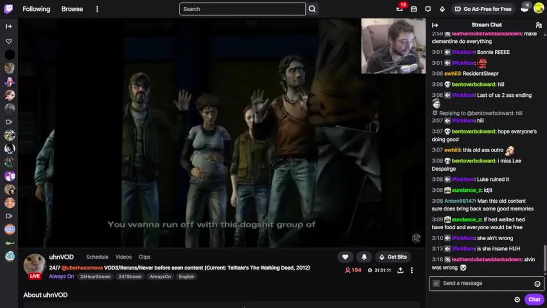Open the chat Community users icon

[x=538, y=25]
